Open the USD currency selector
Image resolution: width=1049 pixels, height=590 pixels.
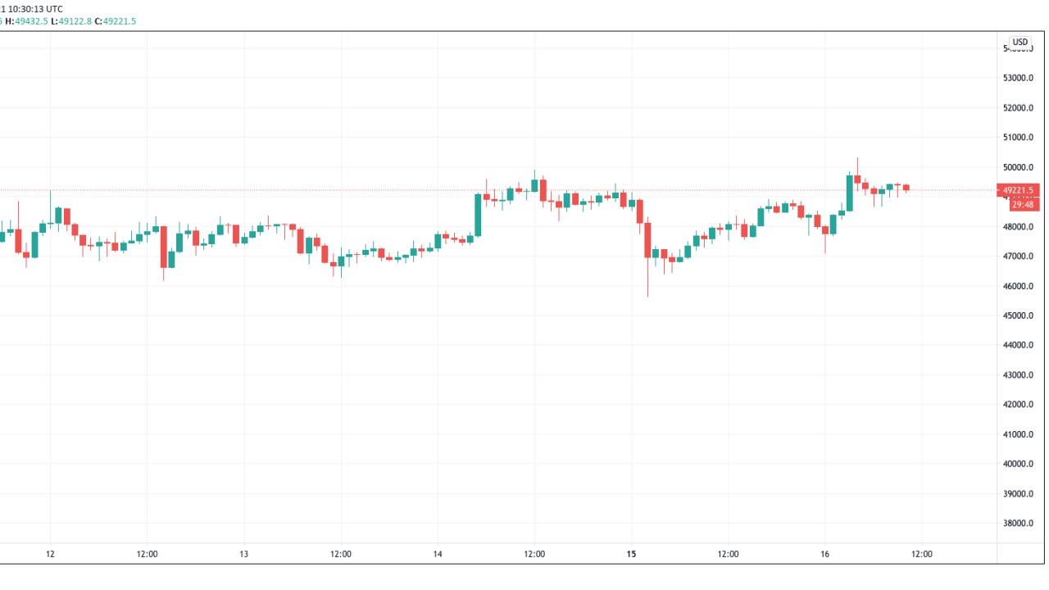pyautogui.click(x=1019, y=42)
